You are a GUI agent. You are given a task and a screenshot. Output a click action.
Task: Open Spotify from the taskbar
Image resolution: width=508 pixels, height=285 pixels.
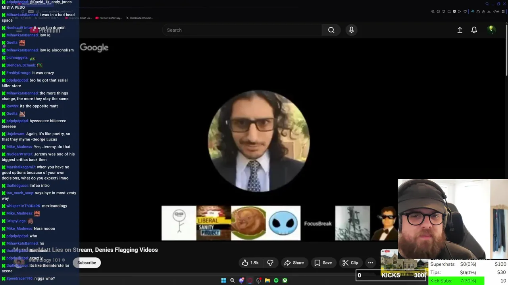coord(276,280)
